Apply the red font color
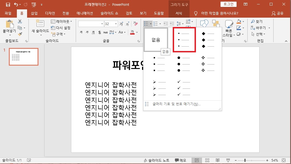Image resolution: width=291 pixels, height=164 pixels. point(132,32)
